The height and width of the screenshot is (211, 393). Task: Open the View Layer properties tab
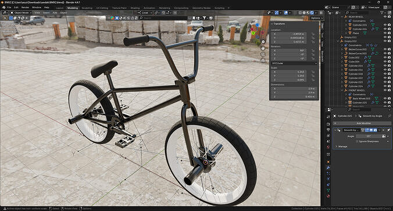click(328, 136)
